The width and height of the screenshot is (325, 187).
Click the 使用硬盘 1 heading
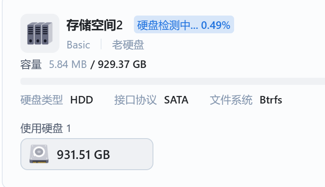pyautogui.click(x=46, y=128)
